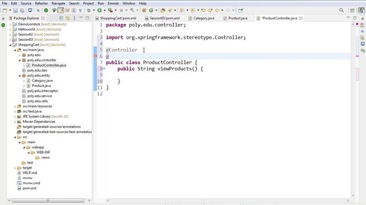Image resolution: width=366 pixels, height=205 pixels.
Task: Click the Debug bug icon
Action: (89, 10)
